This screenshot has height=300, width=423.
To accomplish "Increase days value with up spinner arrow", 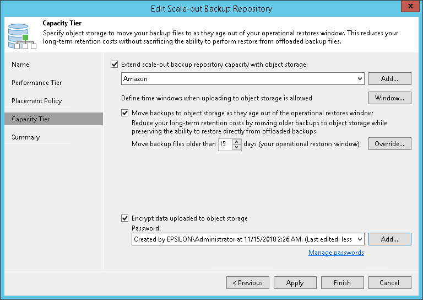I will (x=237, y=142).
